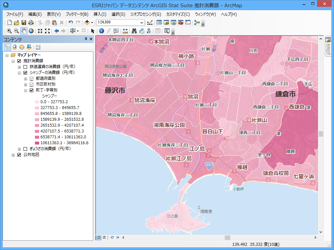Click the Add Data plus icon
334x250 pixels.
coord(87,22)
